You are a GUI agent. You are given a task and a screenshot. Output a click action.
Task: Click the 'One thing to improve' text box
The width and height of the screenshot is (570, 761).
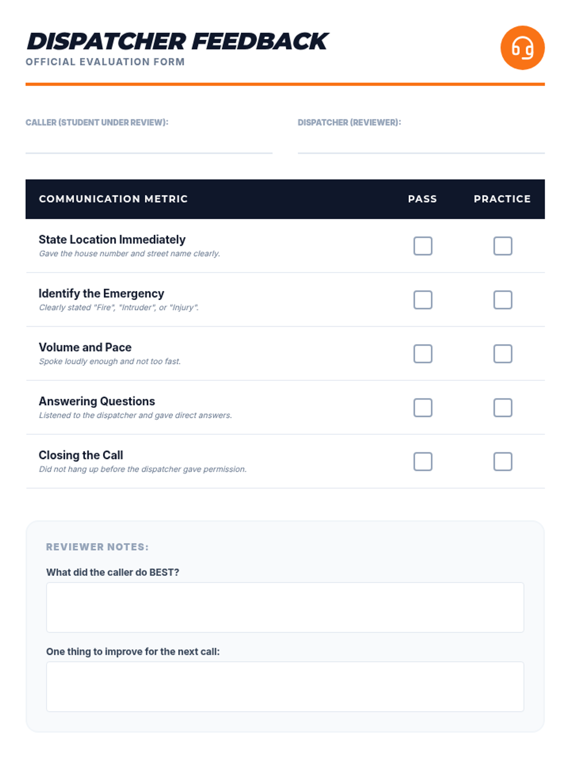pyautogui.click(x=285, y=686)
